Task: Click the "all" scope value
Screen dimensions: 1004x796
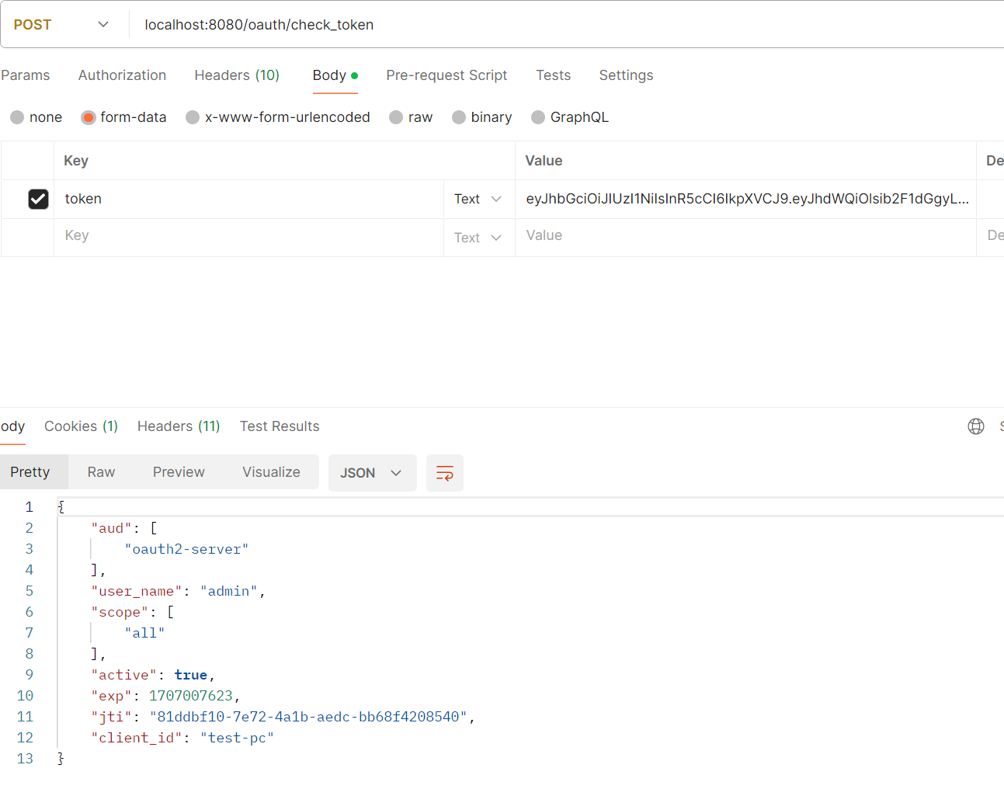Action: (x=144, y=633)
